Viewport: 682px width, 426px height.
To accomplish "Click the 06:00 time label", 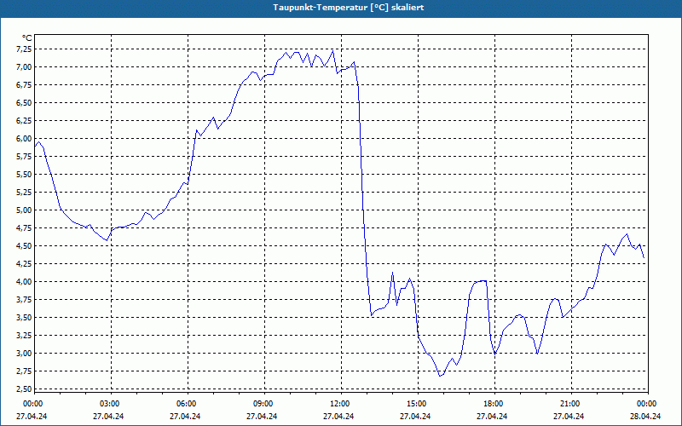I will (188, 404).
